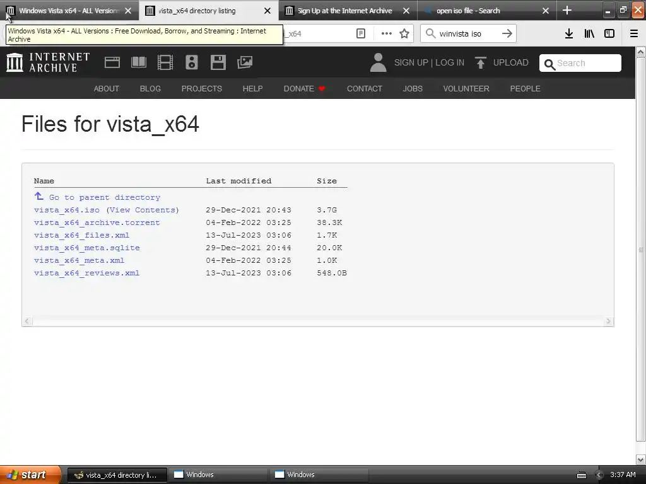Focus the Internet Archive Search field
Viewport: 646px width, 484px height.
click(580, 63)
